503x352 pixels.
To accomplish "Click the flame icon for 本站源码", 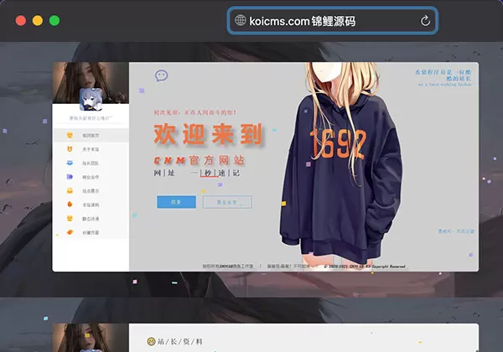I will 70,204.
